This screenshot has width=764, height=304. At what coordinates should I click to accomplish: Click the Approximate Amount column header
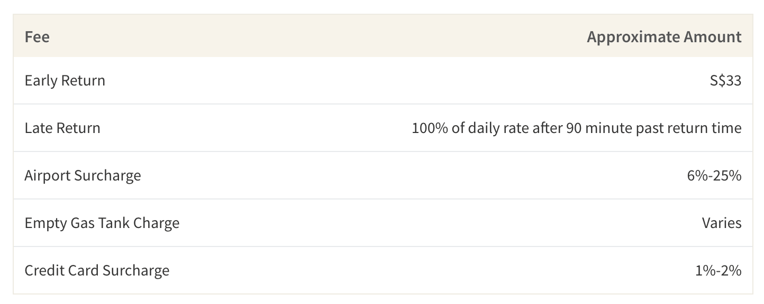(x=664, y=37)
